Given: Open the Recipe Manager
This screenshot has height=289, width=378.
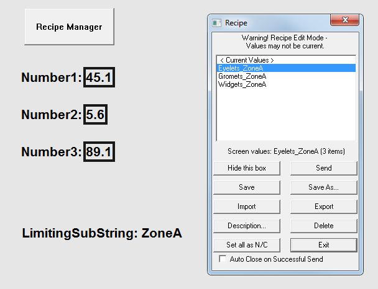Looking at the screenshot, I should (69, 27).
